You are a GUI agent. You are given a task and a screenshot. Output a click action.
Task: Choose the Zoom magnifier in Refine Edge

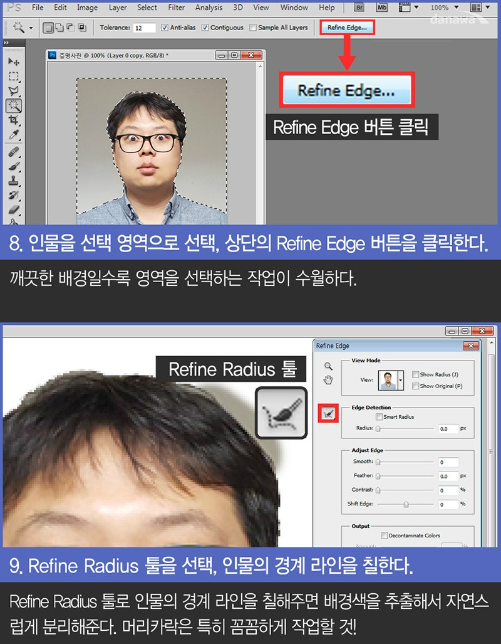328,366
